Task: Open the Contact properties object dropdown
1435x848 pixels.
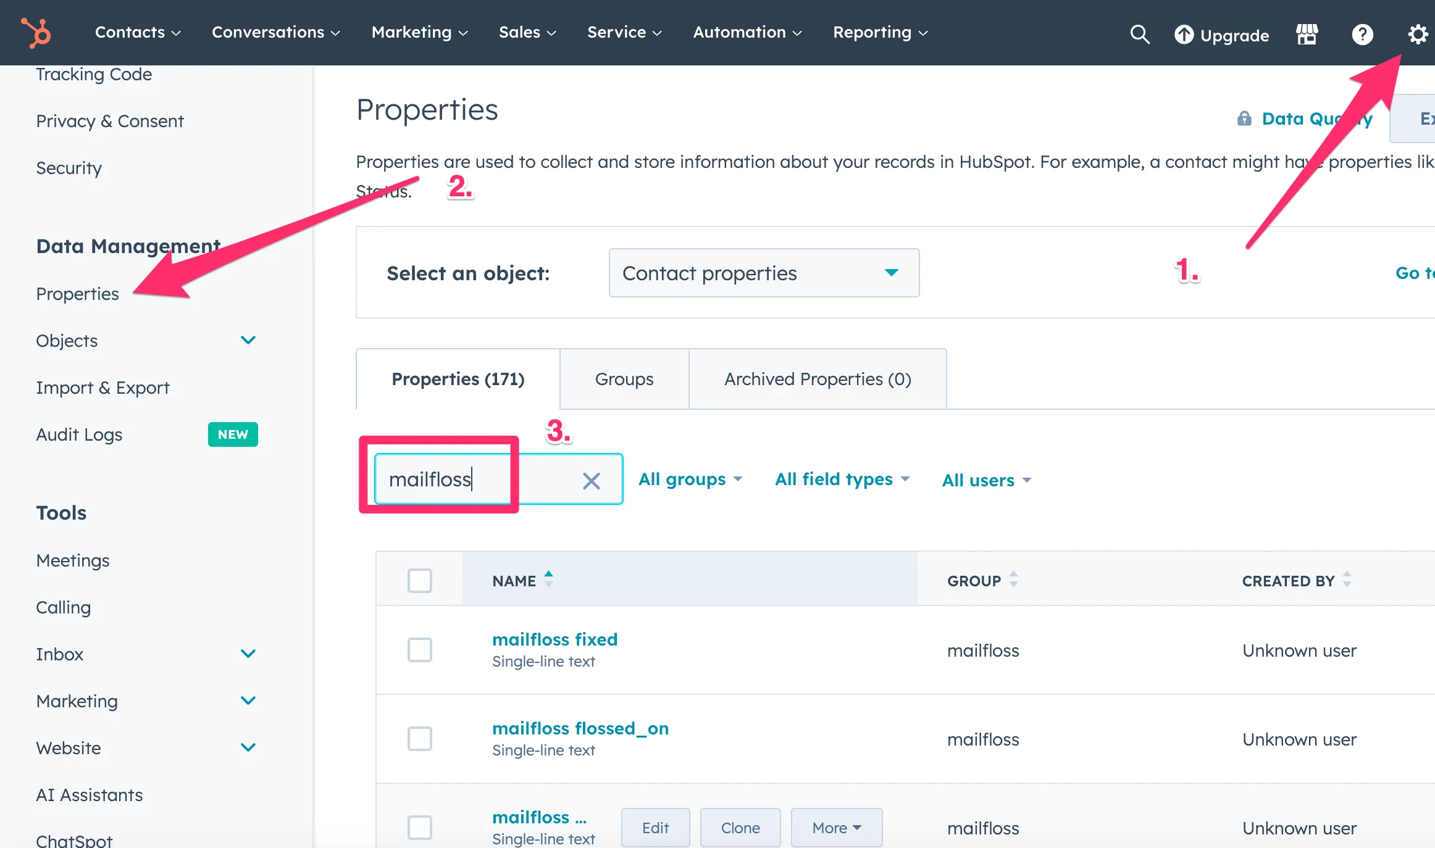Action: click(x=764, y=273)
